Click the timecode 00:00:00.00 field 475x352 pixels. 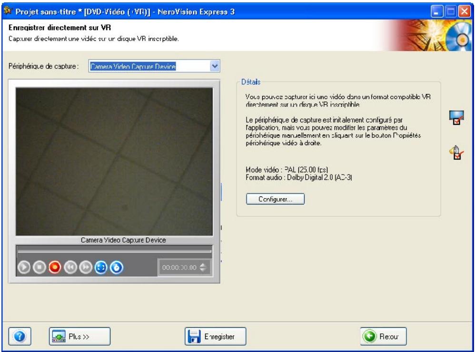tap(179, 267)
